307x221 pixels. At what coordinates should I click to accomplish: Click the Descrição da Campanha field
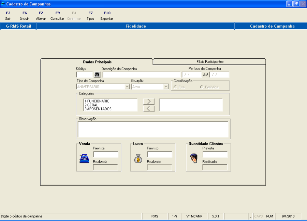141,75
